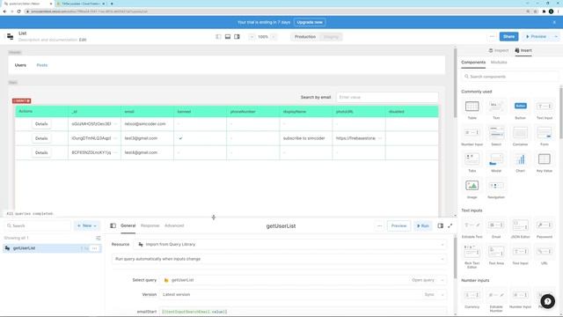The height and width of the screenshot is (317, 563).
Task: Pick the Rich Text Editor component icon
Action: click(x=472, y=252)
